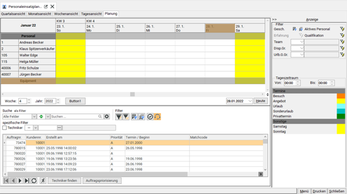
Task: Click the green Privattermin color swatch
Action: click(x=341, y=116)
